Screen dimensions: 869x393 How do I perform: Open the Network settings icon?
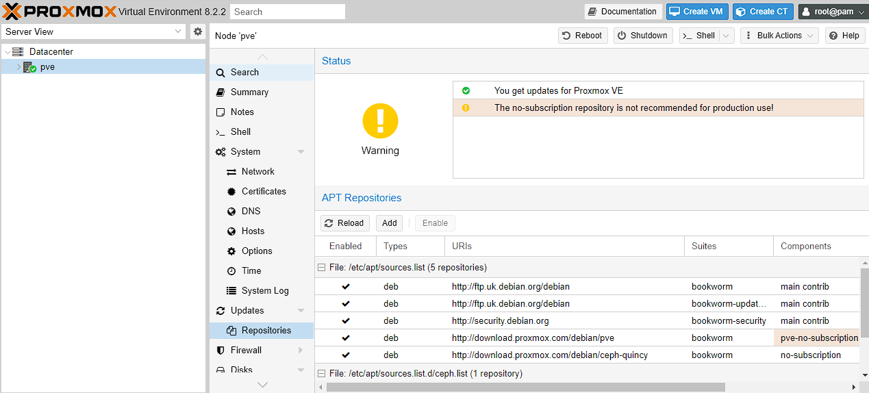(x=231, y=172)
